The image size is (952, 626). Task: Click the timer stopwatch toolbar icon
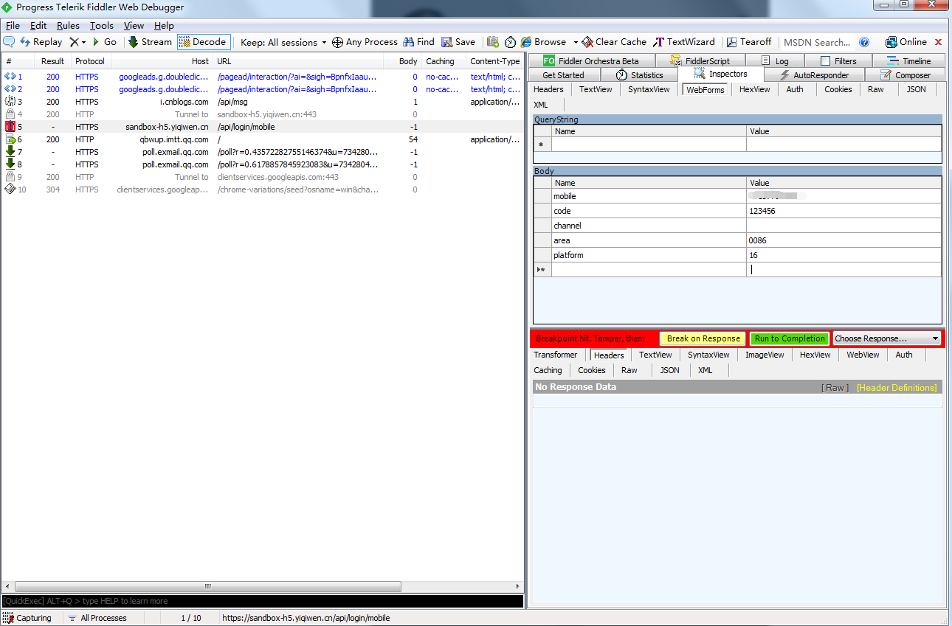point(510,42)
